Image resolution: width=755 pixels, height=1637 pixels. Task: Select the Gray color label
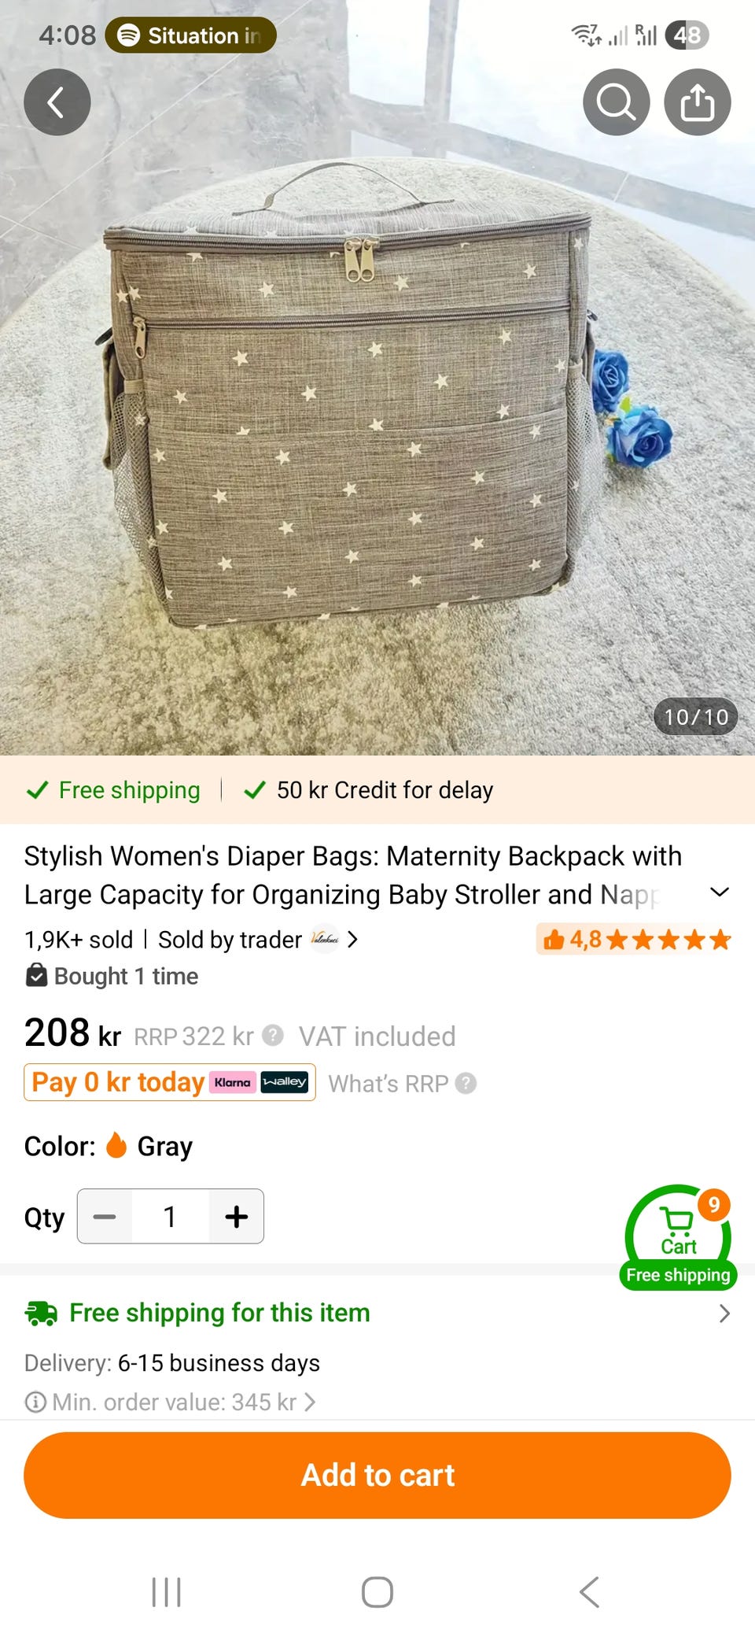[164, 1146]
